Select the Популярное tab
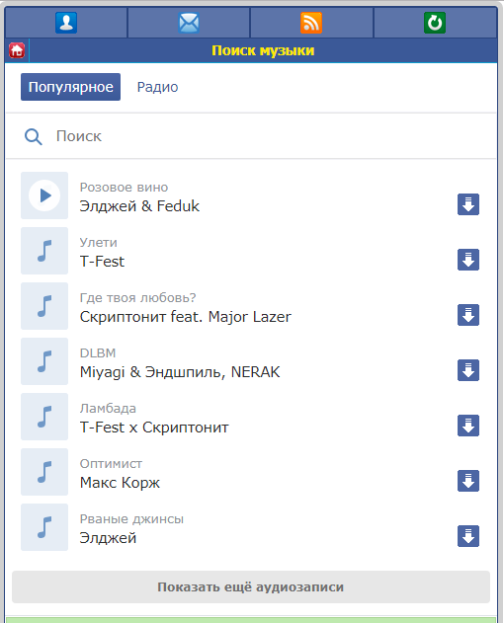 click(x=70, y=87)
